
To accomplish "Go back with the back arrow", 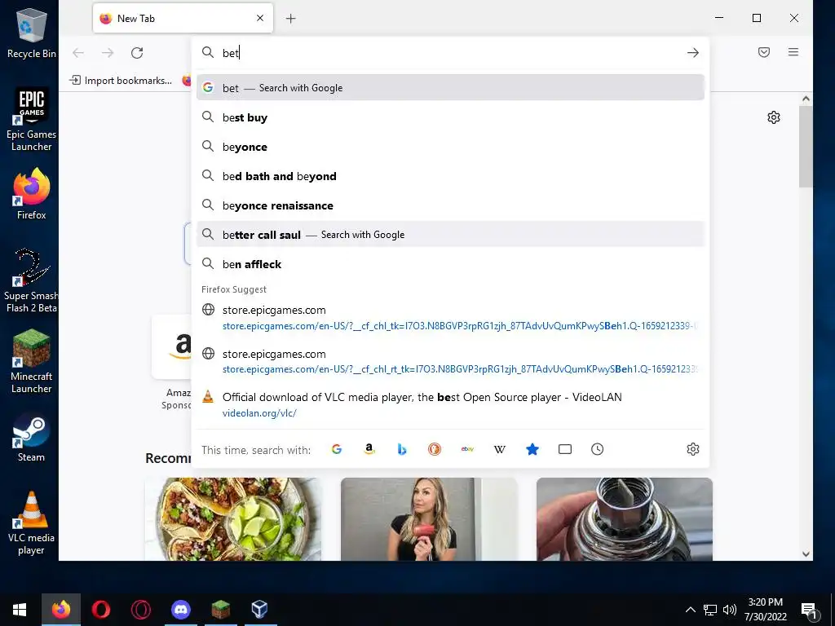I will [78, 53].
